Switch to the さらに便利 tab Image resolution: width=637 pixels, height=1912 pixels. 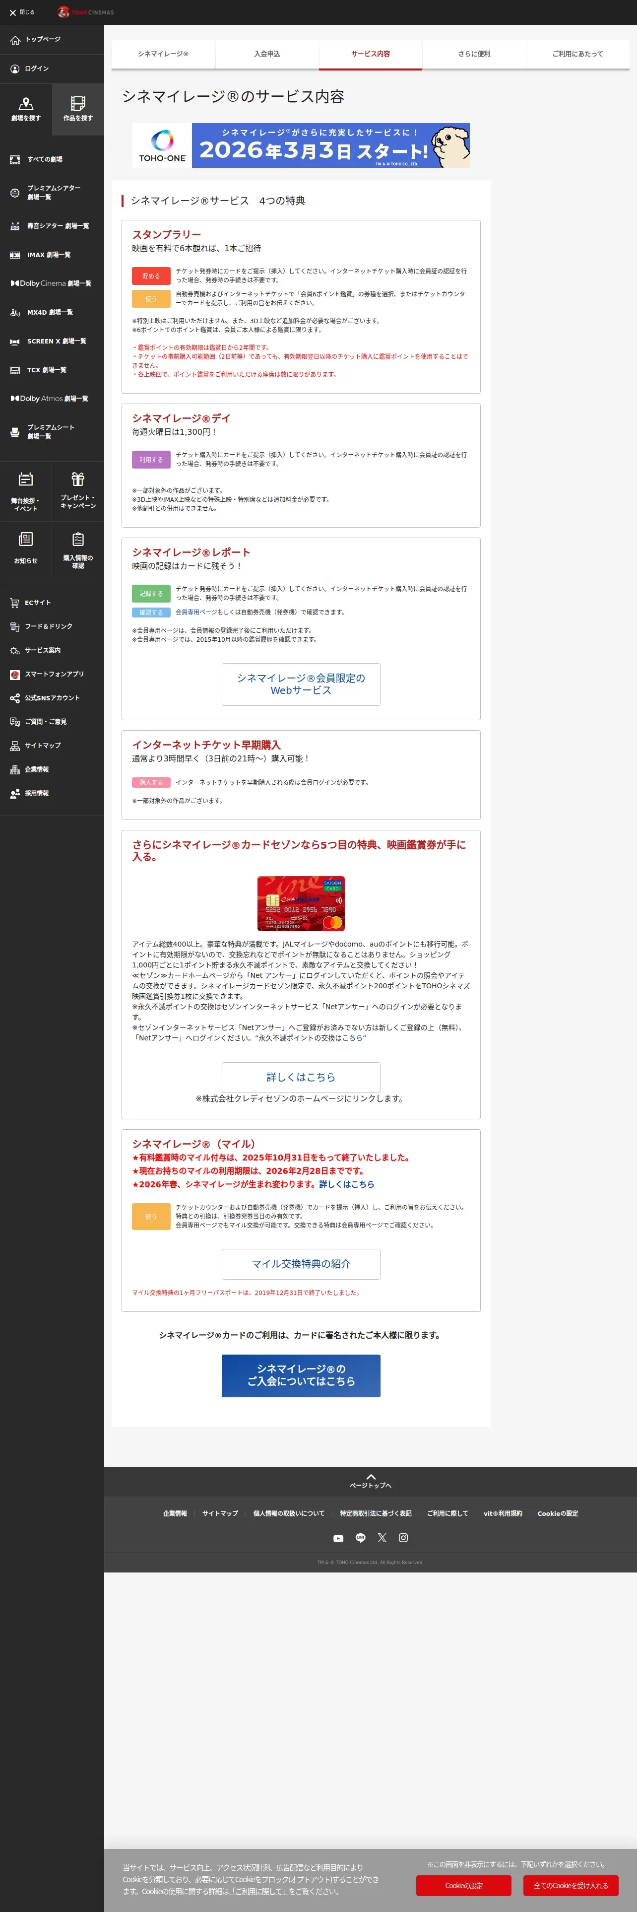pos(474,54)
